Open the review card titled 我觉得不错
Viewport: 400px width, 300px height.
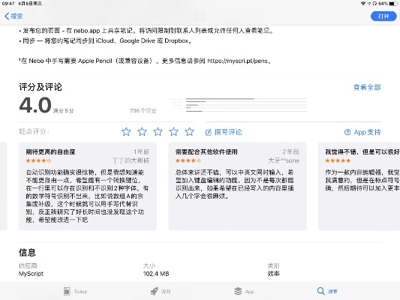point(359,186)
